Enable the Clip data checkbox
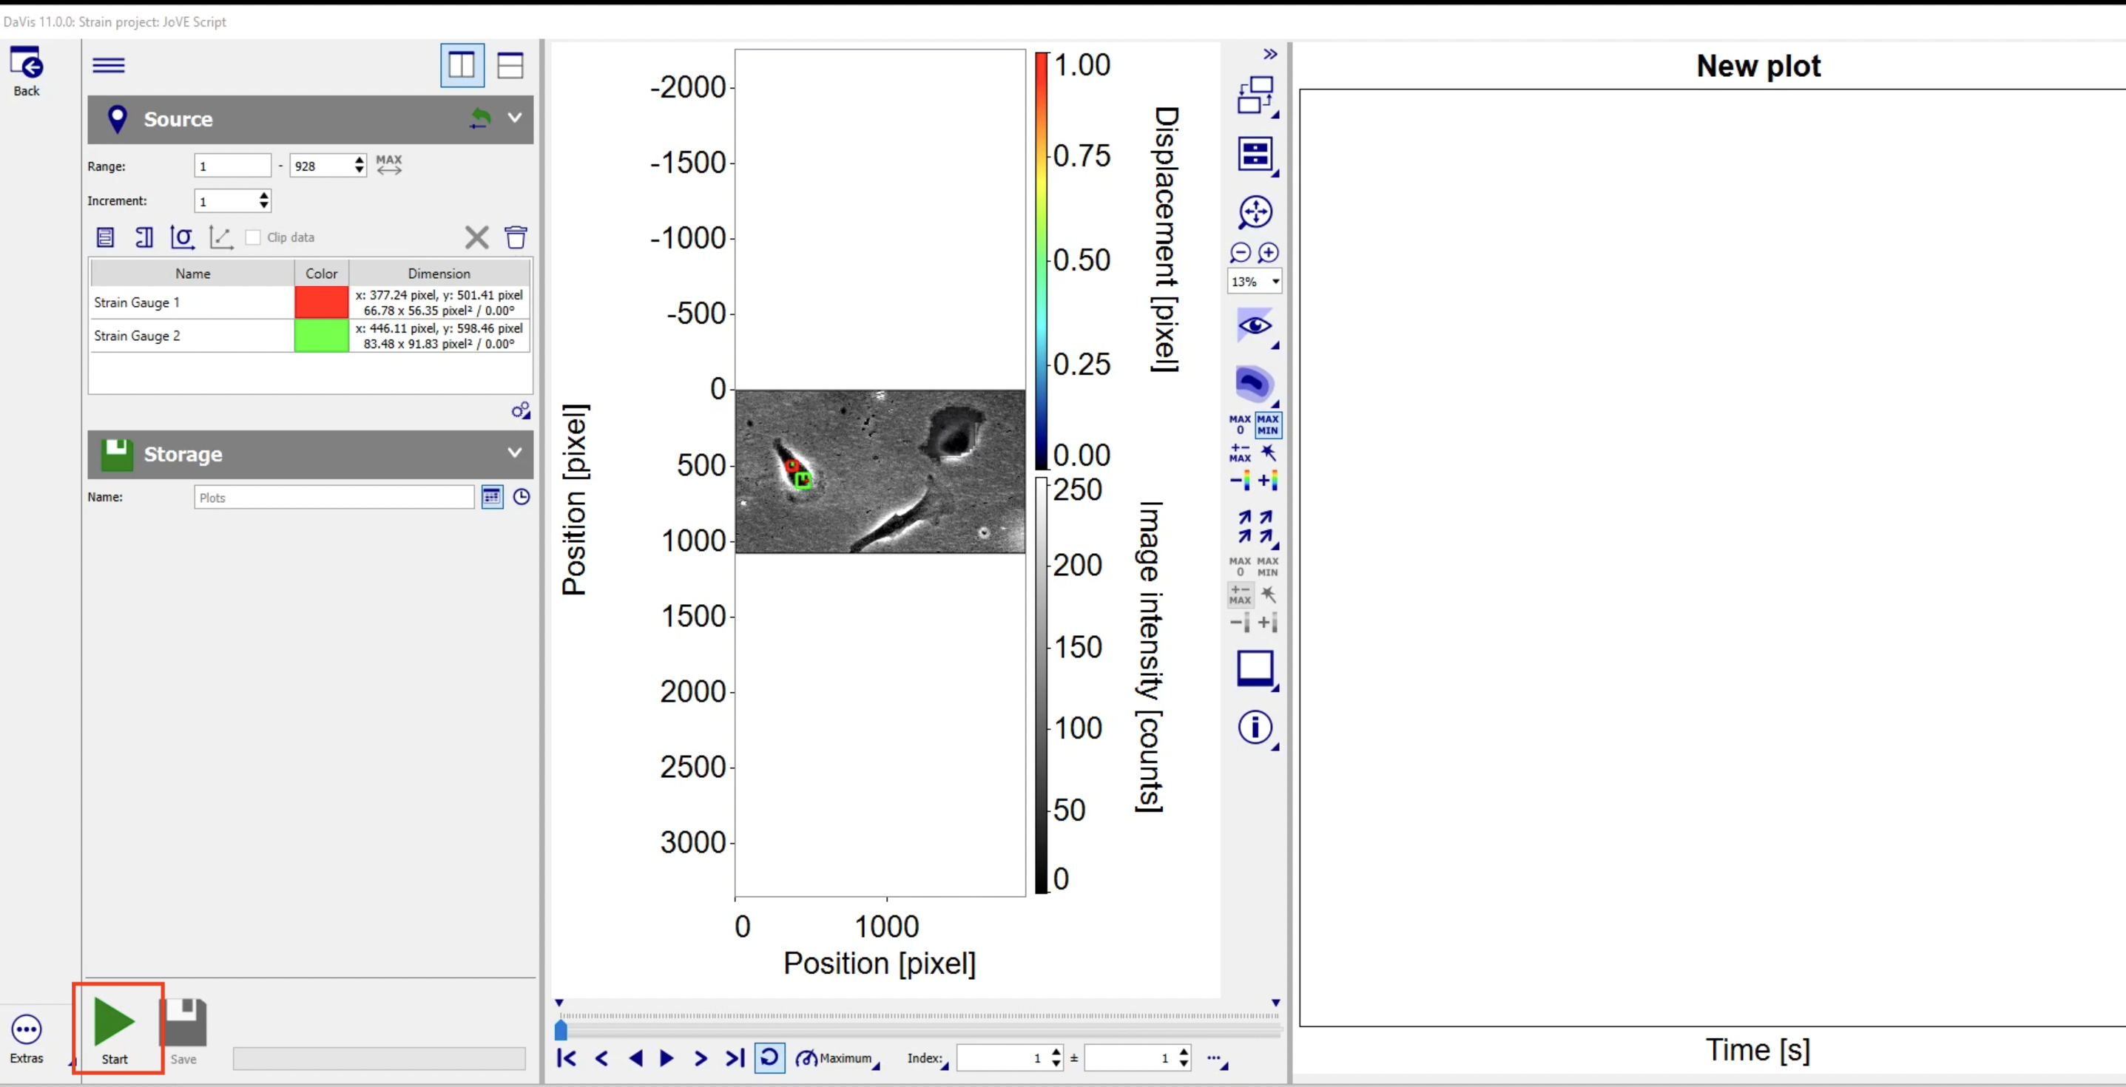2126x1087 pixels. [x=254, y=237]
